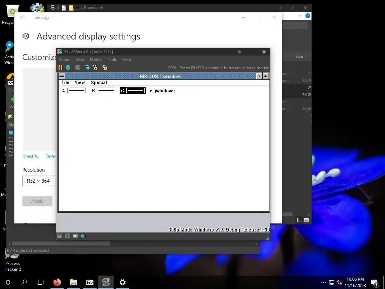Screen dimensions: 385x289
Task: Click the ACPI shutdown power icon
Action: (78, 67)
